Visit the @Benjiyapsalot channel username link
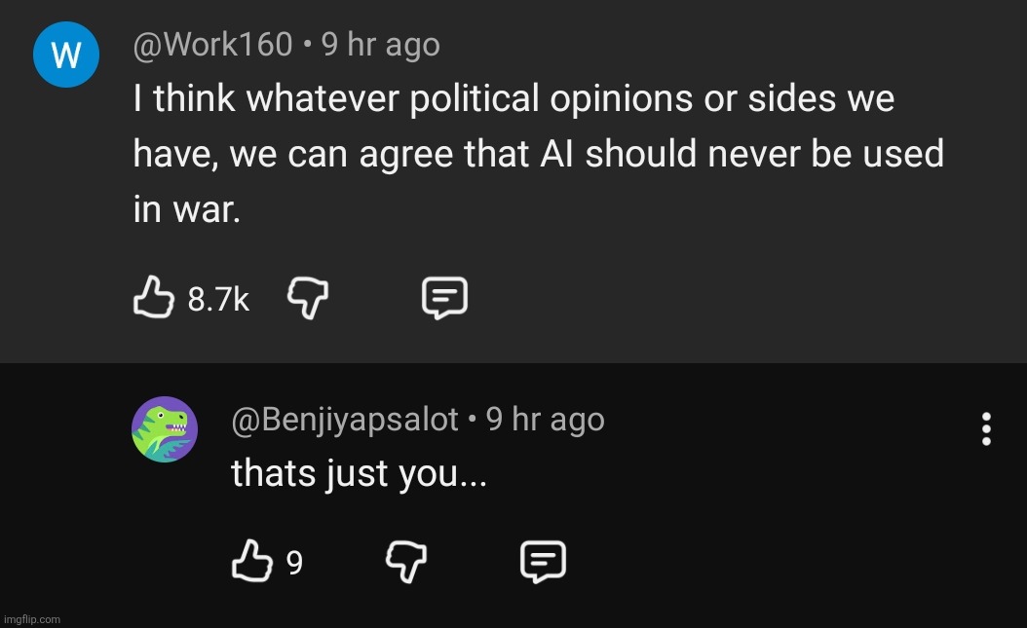 click(344, 420)
